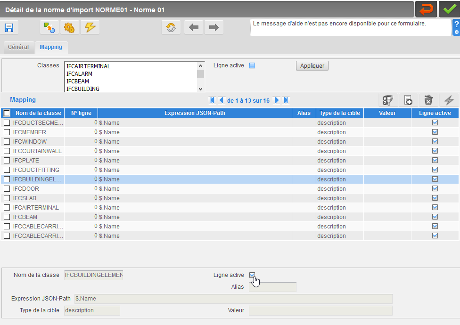Jump to last page of mapping results
This screenshot has height=325, width=460.
(x=286, y=100)
